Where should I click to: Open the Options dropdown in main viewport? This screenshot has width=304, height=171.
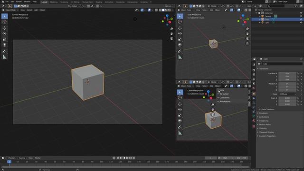click(x=169, y=6)
